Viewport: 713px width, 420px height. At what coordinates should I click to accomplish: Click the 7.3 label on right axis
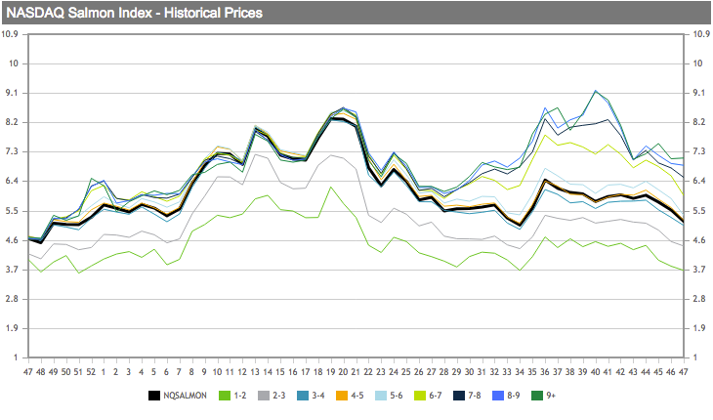pyautogui.click(x=699, y=151)
